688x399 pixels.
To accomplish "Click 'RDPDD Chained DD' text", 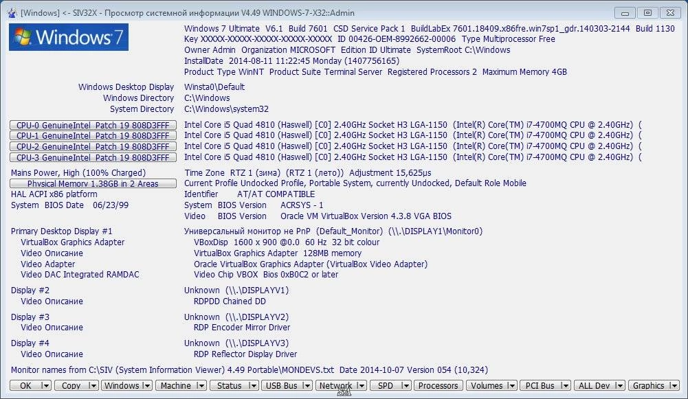I will (230, 301).
